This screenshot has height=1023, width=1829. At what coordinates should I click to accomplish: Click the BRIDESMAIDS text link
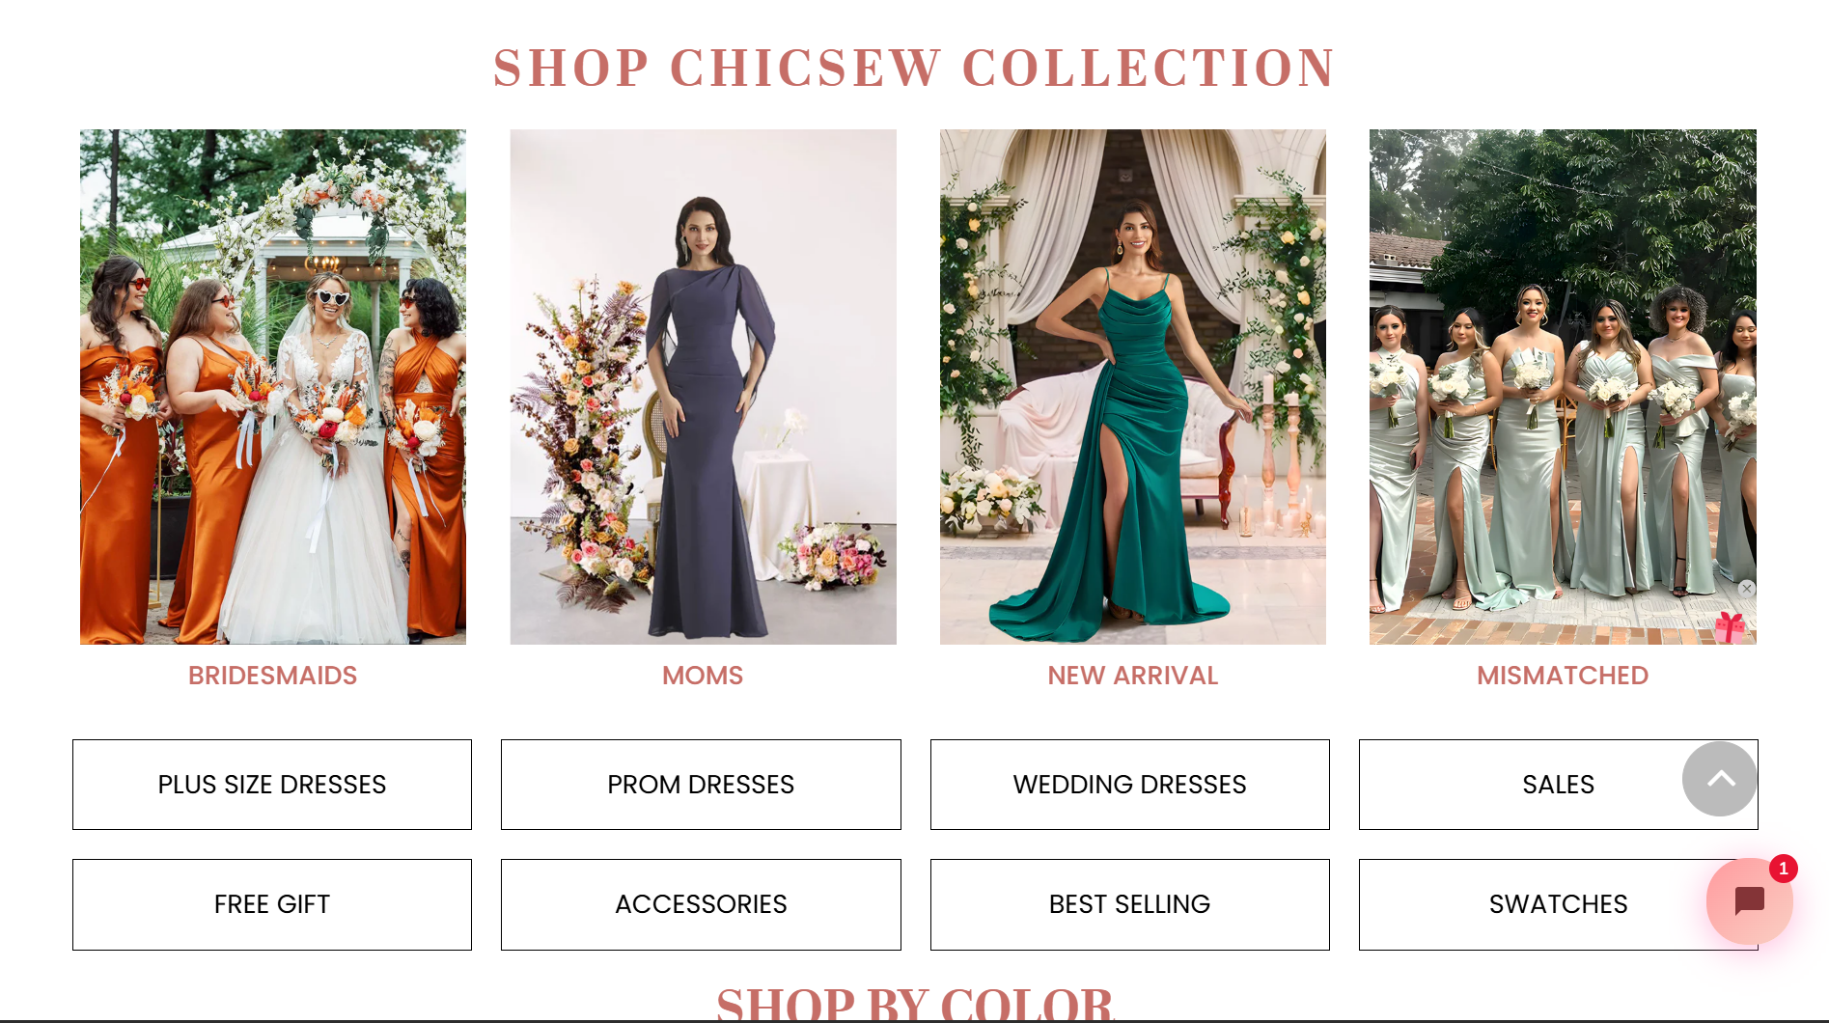[273, 676]
